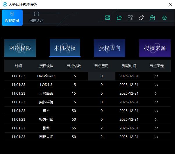The height and width of the screenshot is (154, 175).
Task: Select the 模方 software name cell
Action: pyautogui.click(x=46, y=111)
